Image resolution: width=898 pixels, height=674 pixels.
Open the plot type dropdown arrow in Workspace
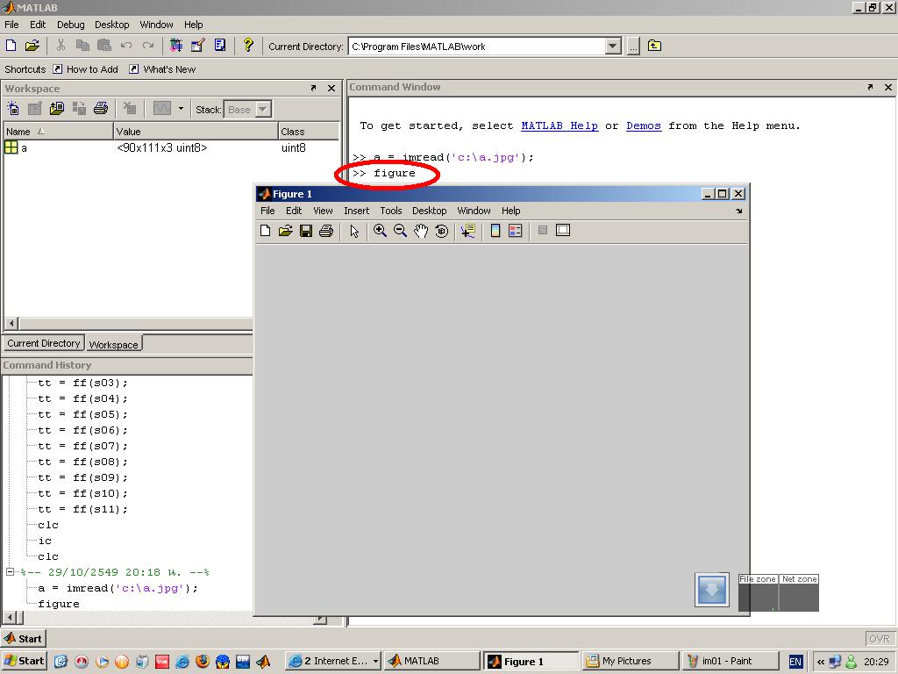point(181,108)
